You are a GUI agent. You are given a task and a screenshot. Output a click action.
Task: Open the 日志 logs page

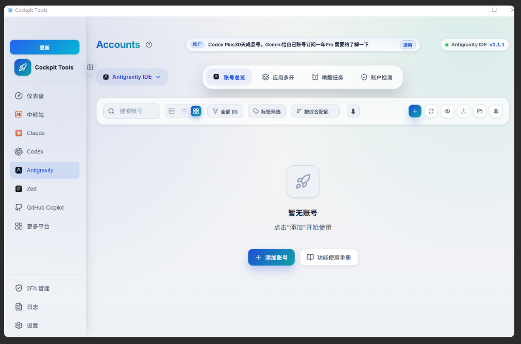tap(44, 307)
